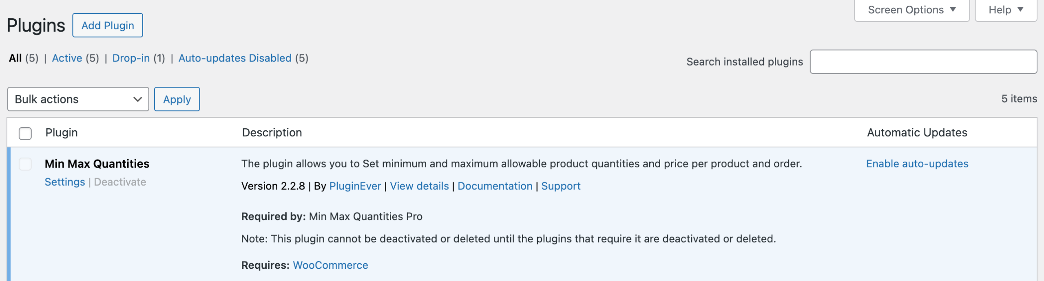Click the greyed Deactivate link
1044x281 pixels.
click(120, 182)
